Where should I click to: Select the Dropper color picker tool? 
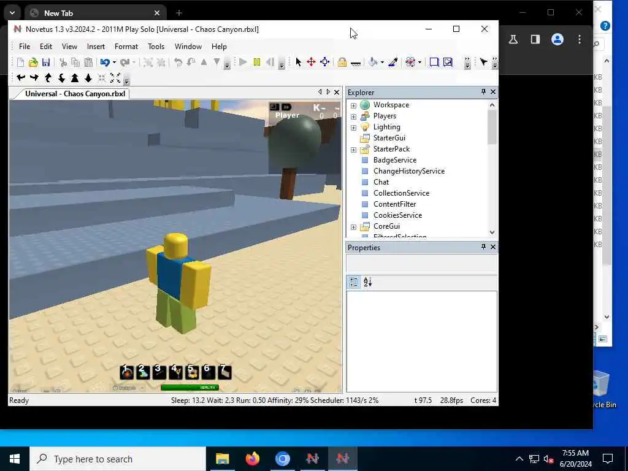tap(392, 62)
